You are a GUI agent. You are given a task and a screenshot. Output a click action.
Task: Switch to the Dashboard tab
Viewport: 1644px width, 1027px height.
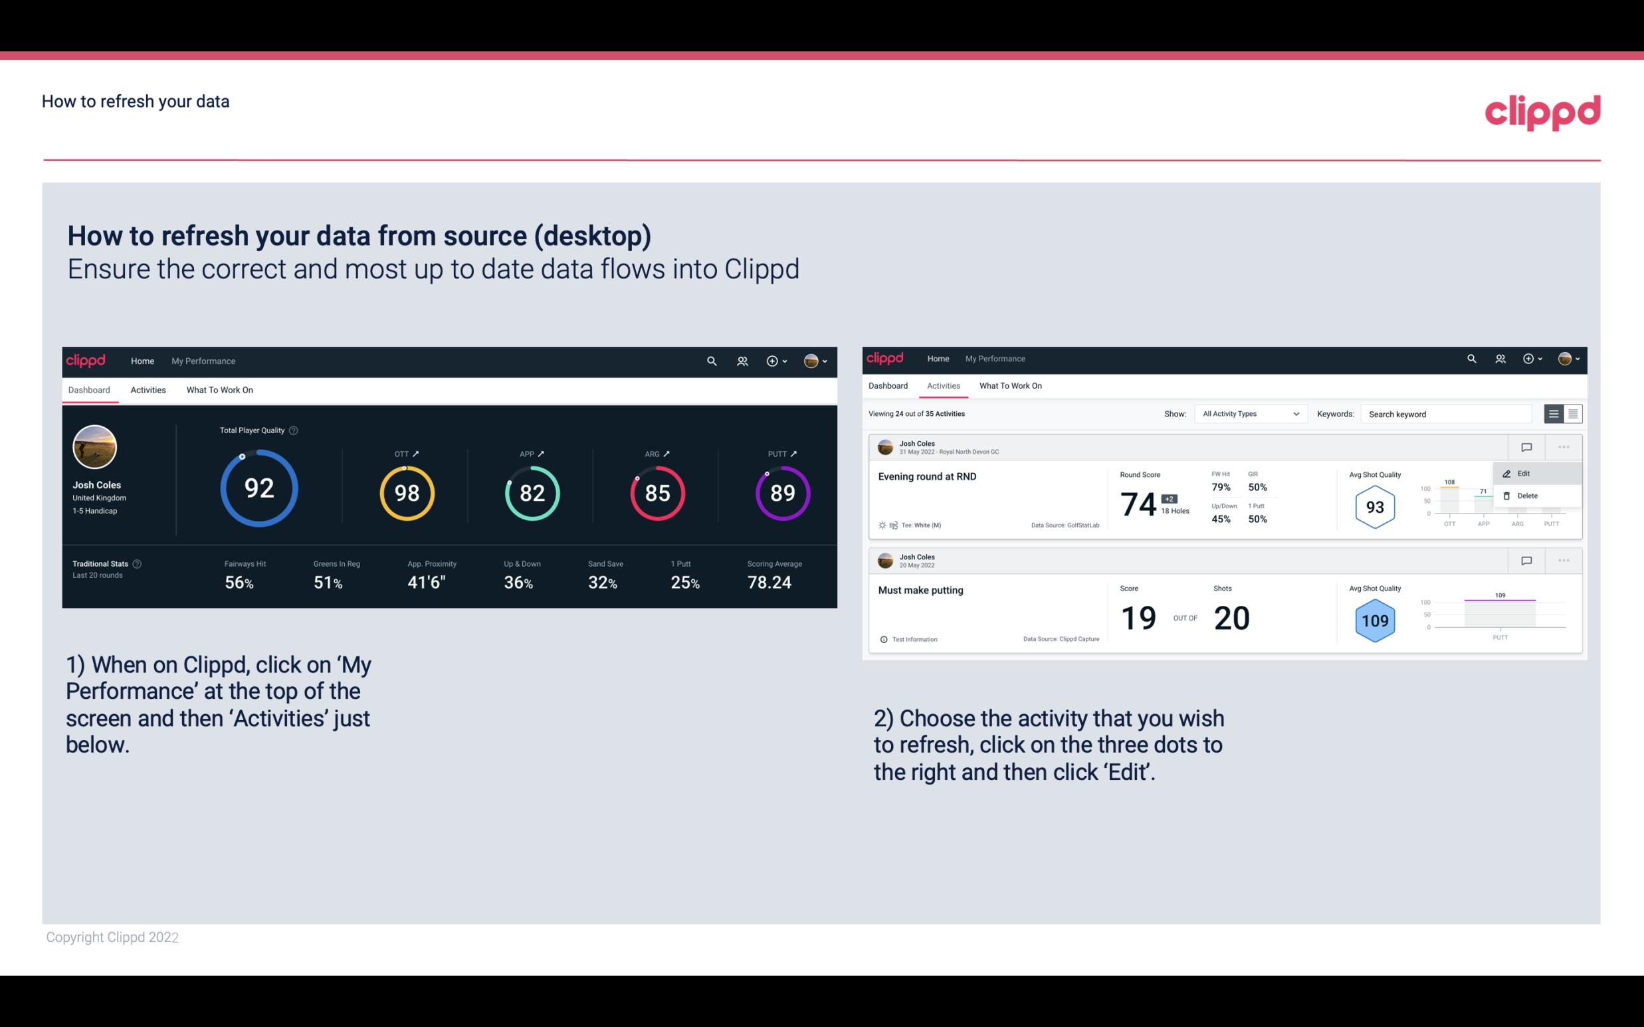888,385
